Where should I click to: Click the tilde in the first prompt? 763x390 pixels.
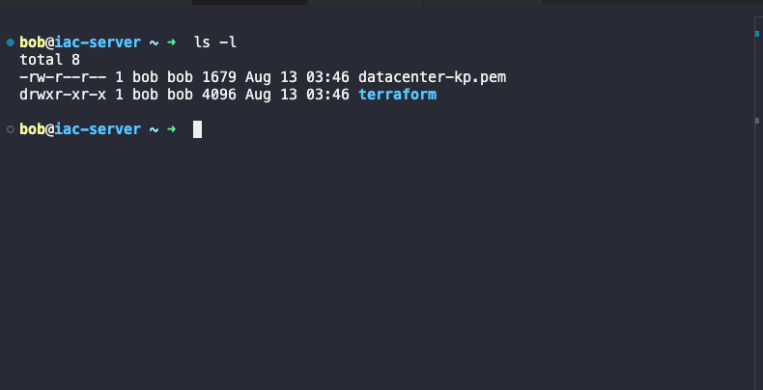pos(154,42)
